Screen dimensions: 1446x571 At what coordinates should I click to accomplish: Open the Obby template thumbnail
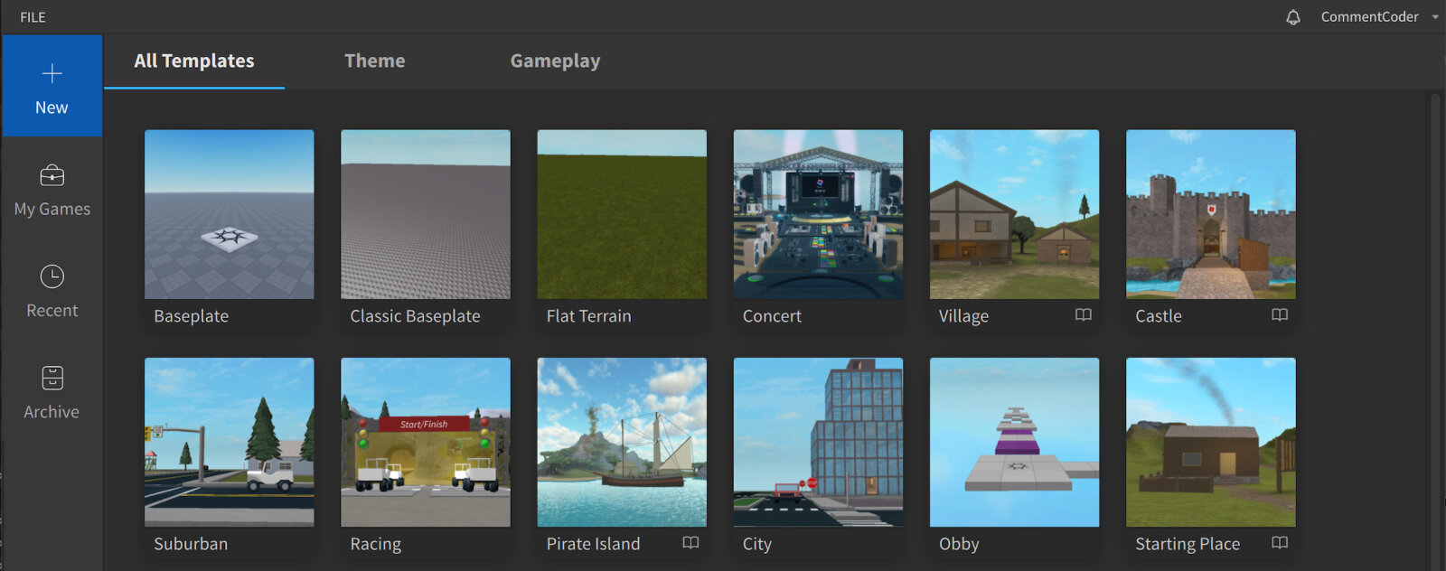[x=1015, y=442]
